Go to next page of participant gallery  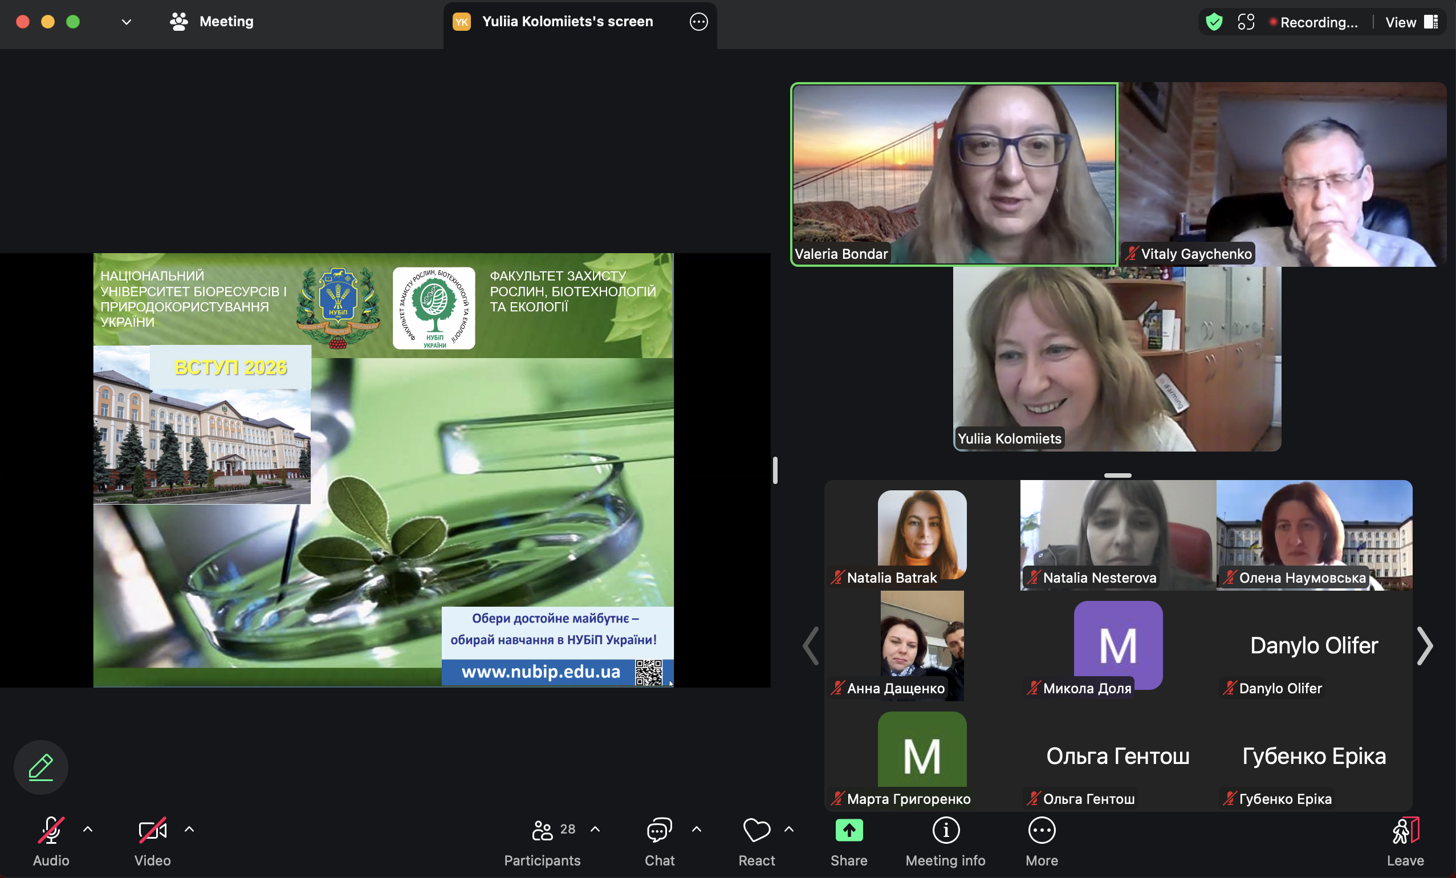[1425, 645]
